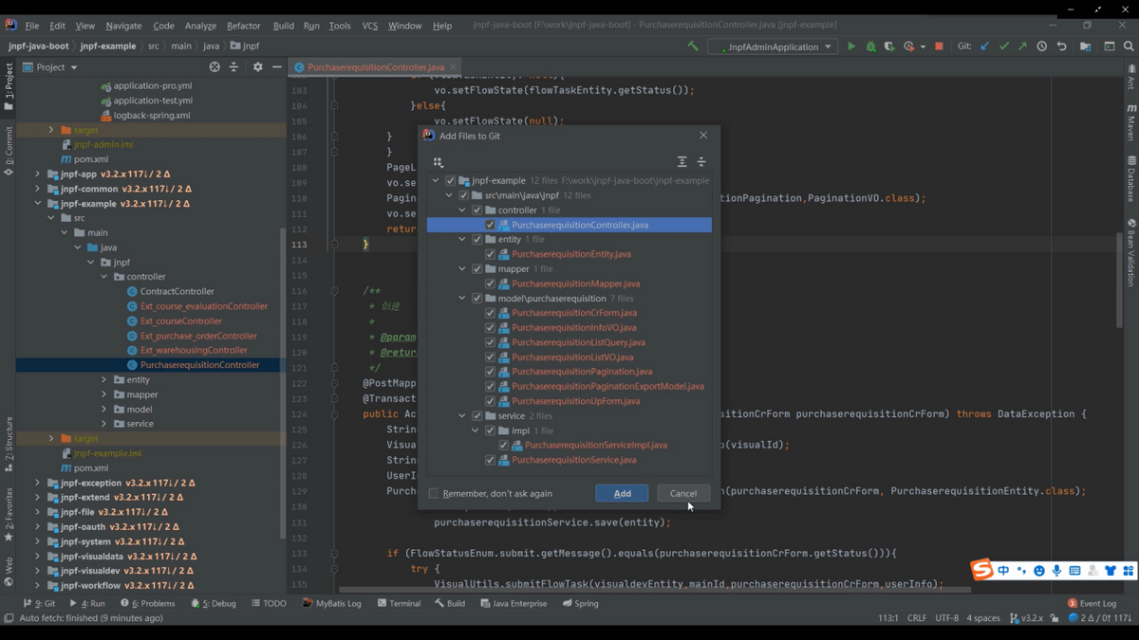Switch to the Terminal tool window tab
Viewport: 1139px width, 640px height.
[398, 603]
